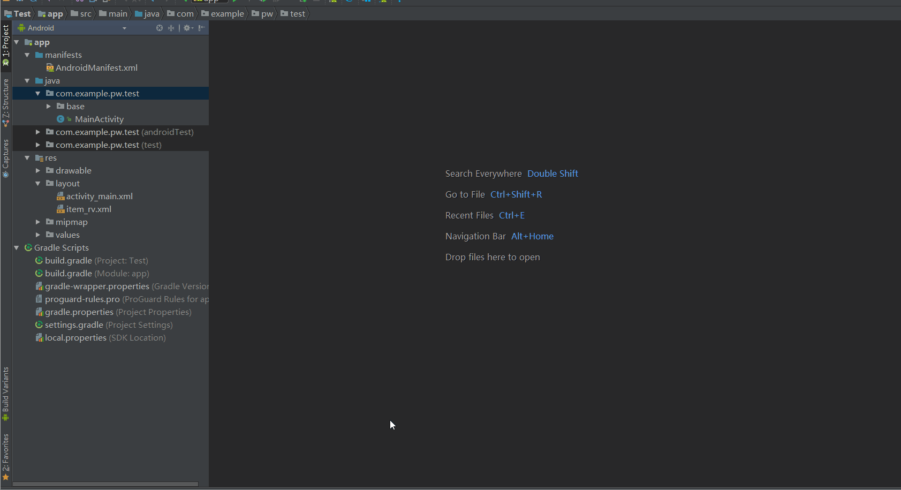Click the MainActivity class icon
Image resolution: width=901 pixels, height=490 pixels.
click(x=60, y=119)
